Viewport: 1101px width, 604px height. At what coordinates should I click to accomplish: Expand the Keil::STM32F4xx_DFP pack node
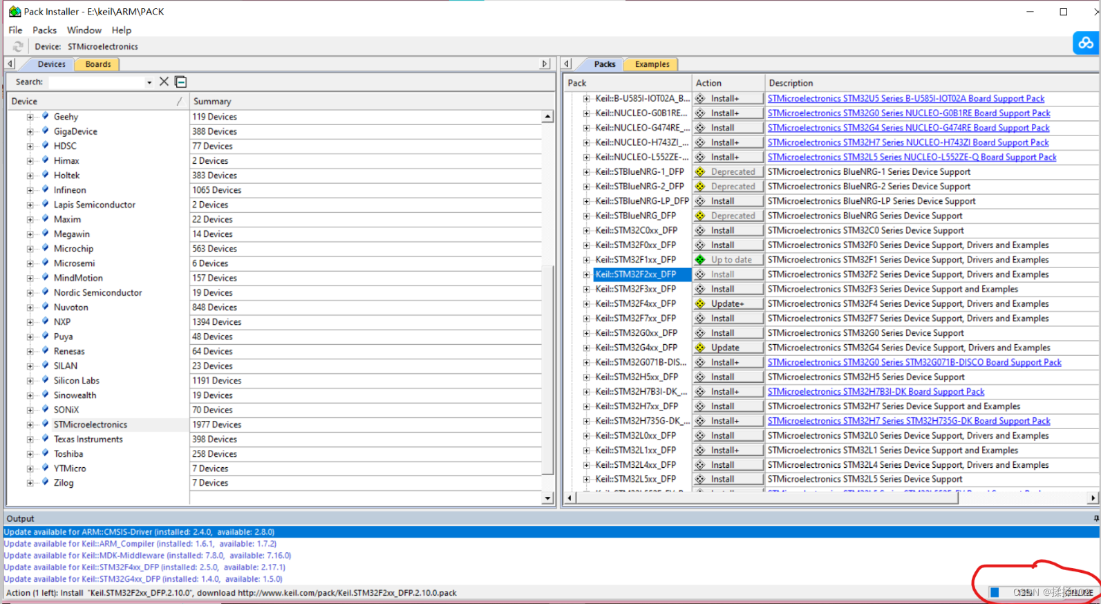(587, 304)
